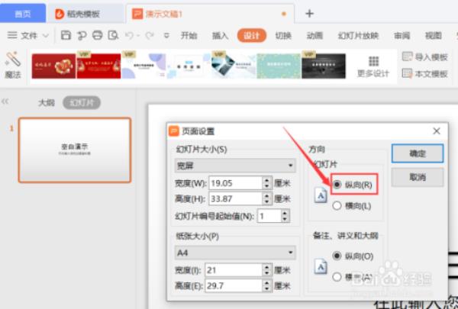Click the Save icon in quick toolbar
This screenshot has width=458, height=309.
click(x=66, y=35)
